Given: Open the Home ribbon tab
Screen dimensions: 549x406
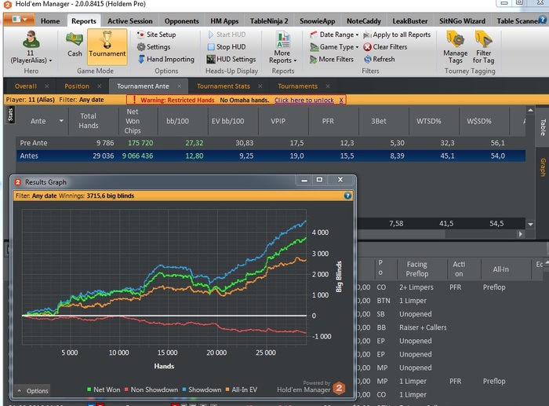Looking at the screenshot, I should [x=50, y=21].
